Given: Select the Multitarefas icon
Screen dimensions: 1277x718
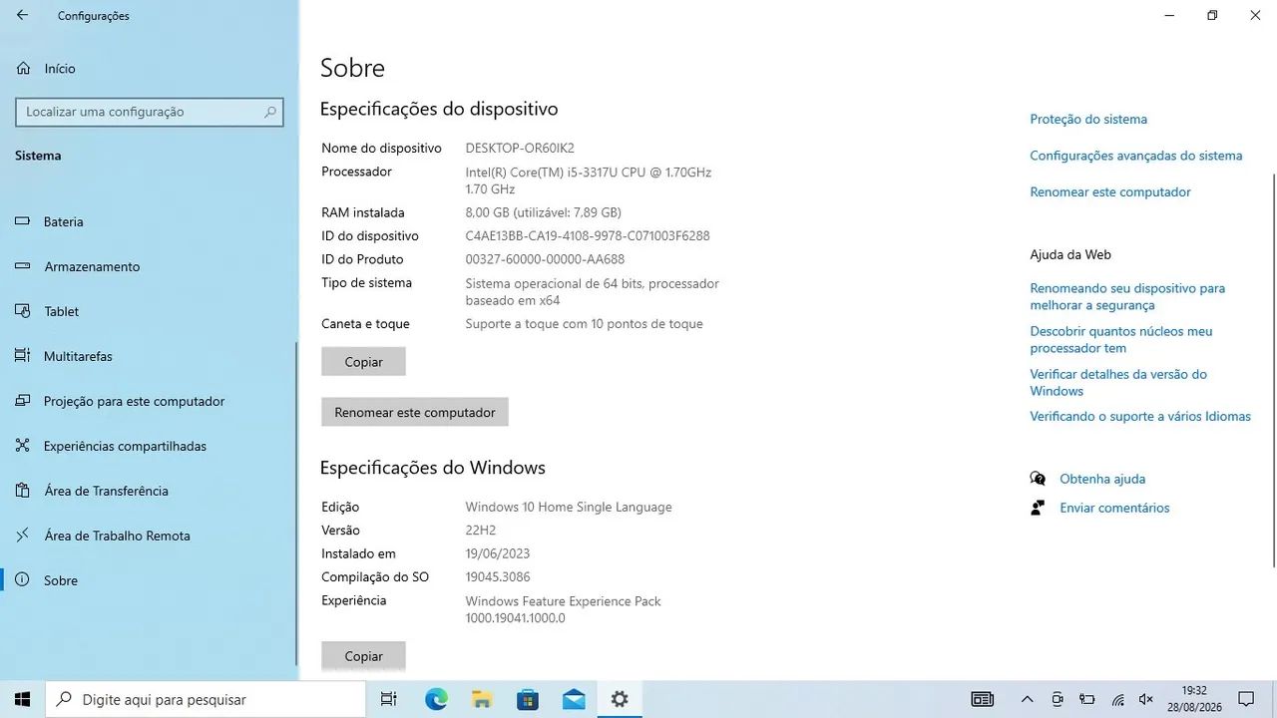Looking at the screenshot, I should [23, 356].
